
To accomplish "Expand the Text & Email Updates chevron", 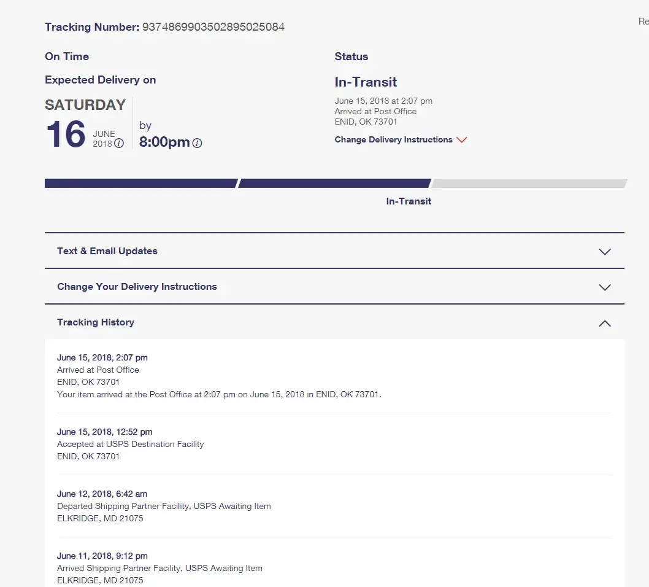I will tap(605, 252).
